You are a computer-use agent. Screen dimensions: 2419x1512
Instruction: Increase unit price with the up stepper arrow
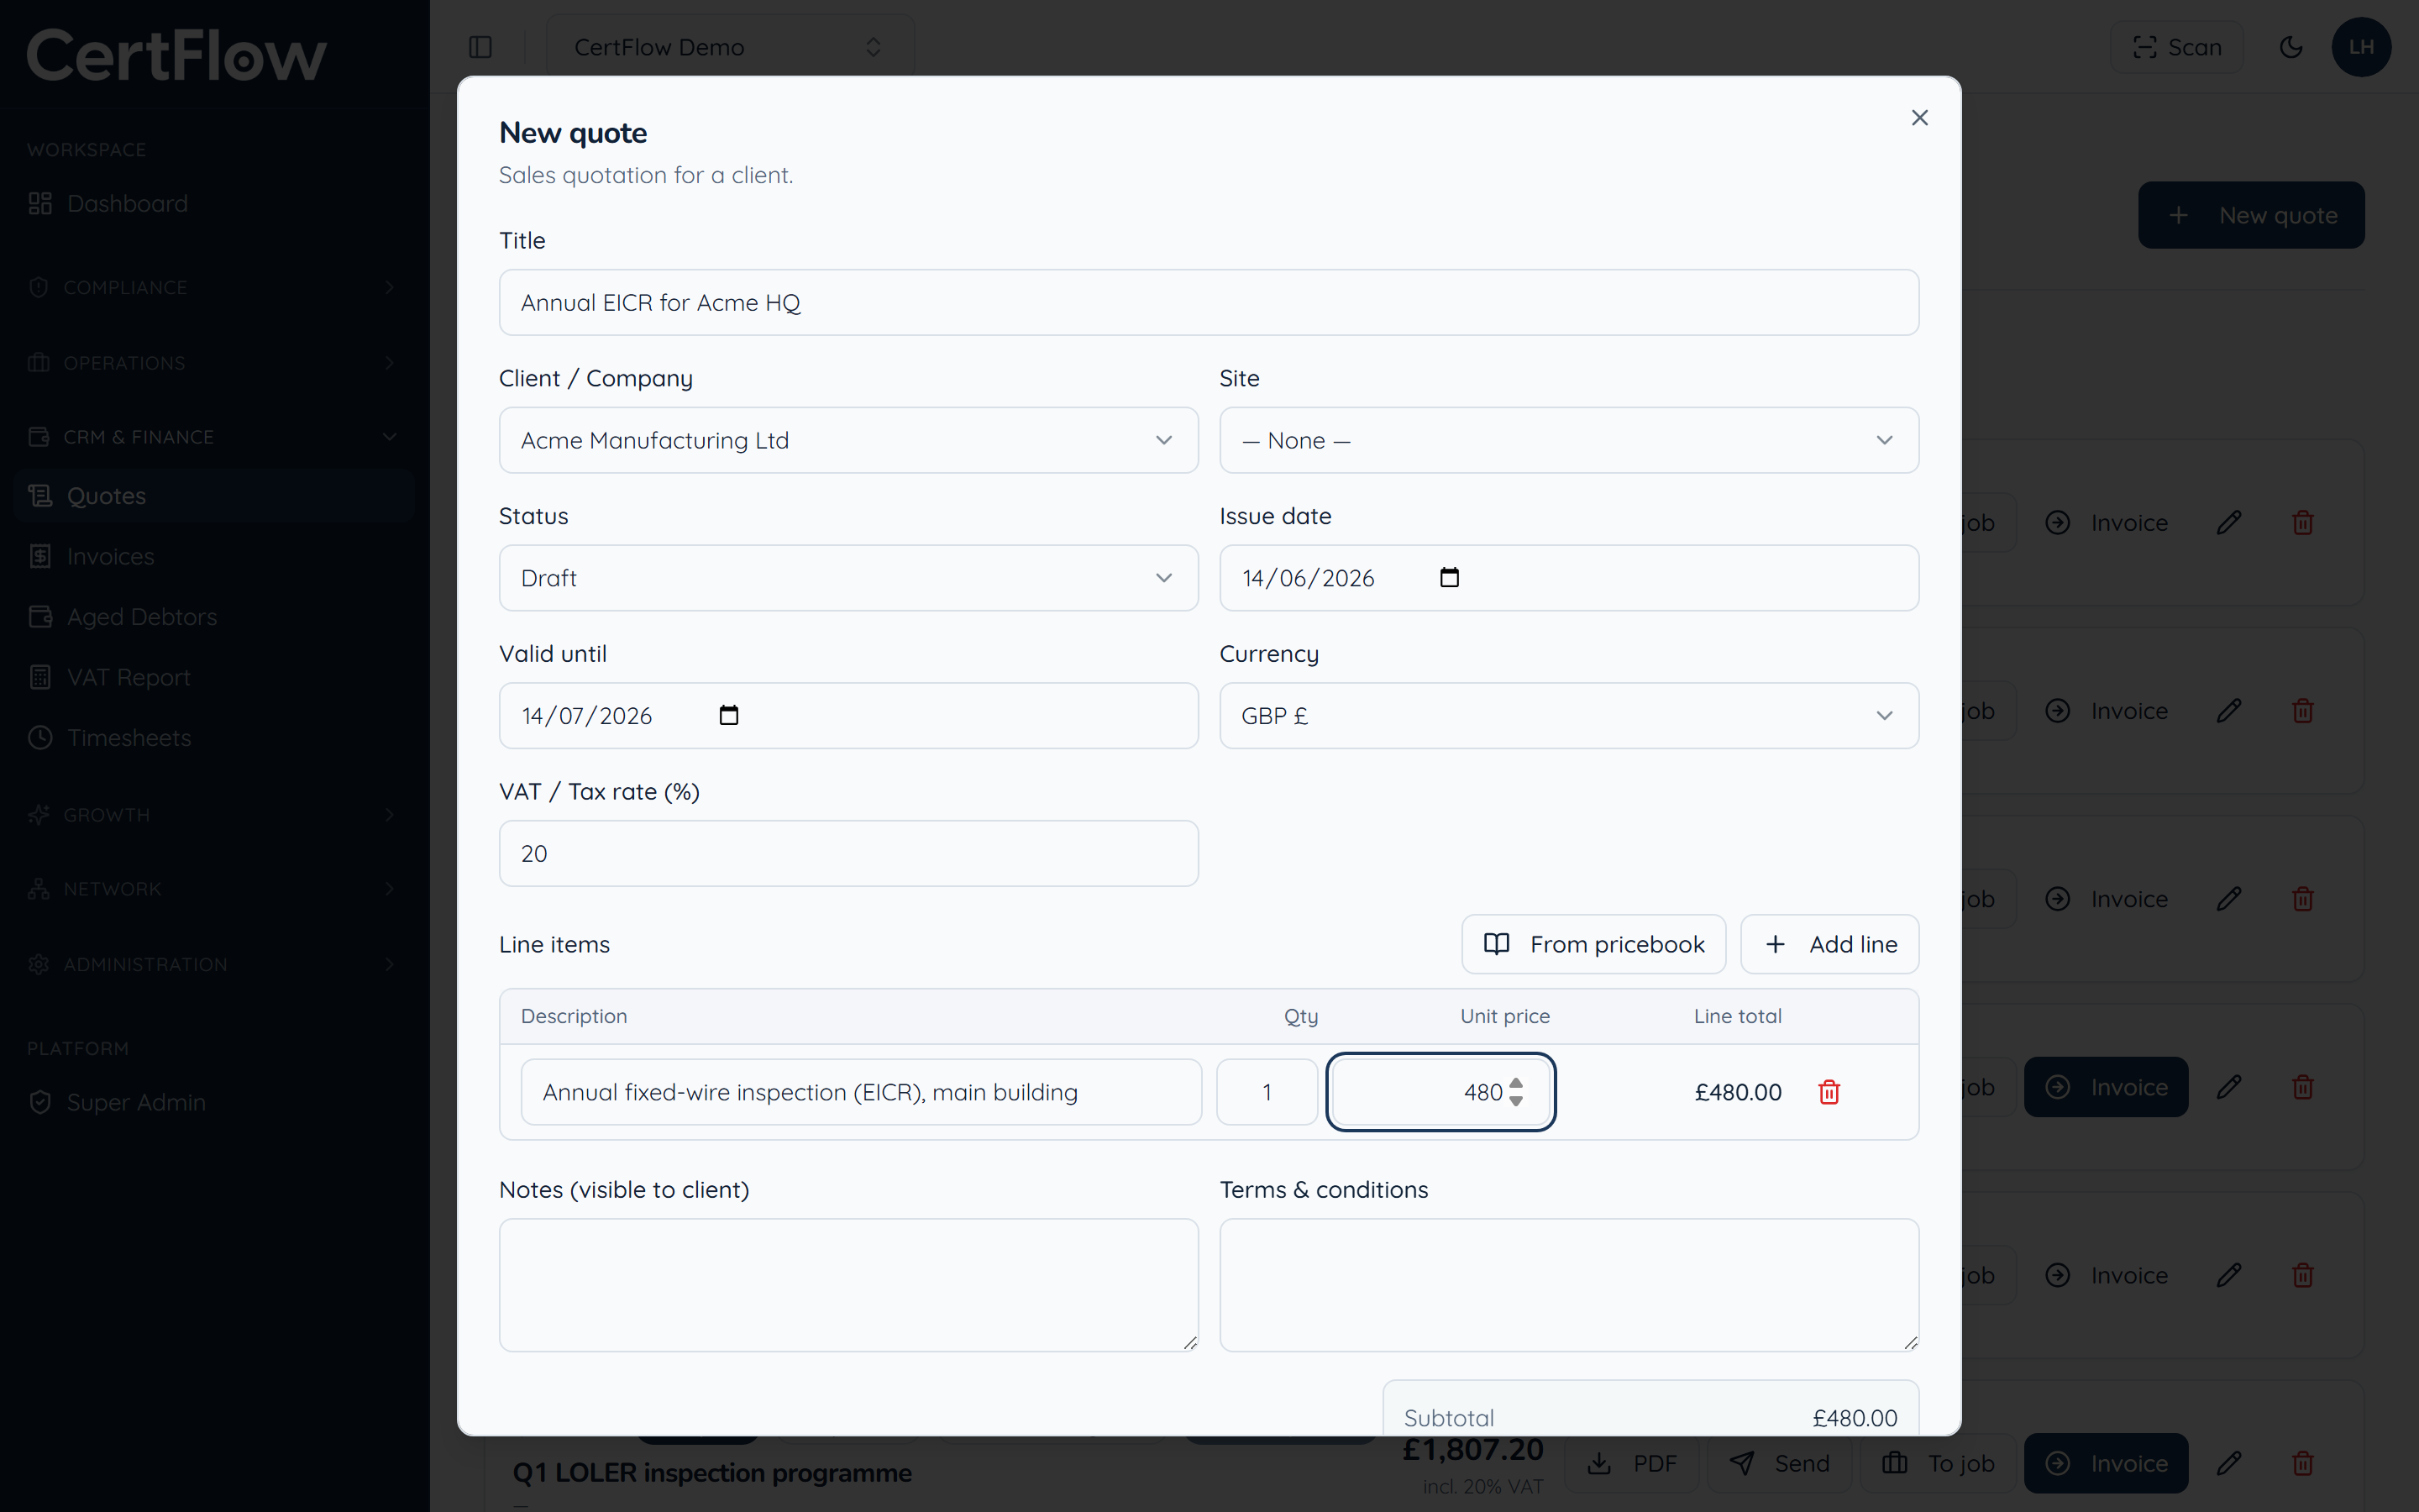1516,1083
